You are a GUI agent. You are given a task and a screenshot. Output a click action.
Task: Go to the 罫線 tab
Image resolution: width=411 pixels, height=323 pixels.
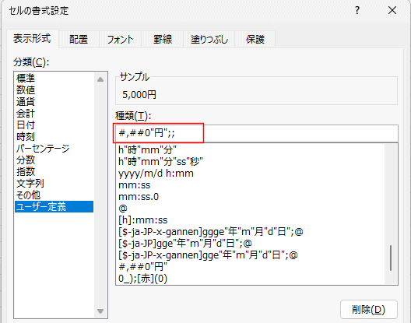[x=163, y=40]
